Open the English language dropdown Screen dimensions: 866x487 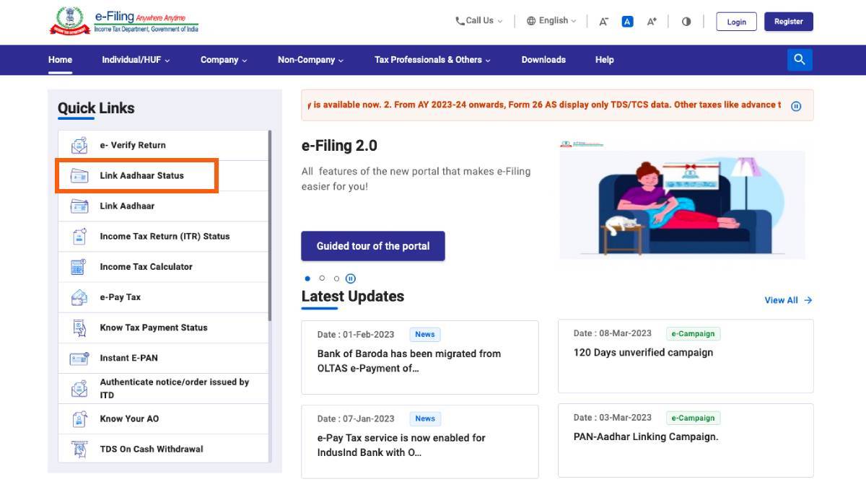click(552, 21)
